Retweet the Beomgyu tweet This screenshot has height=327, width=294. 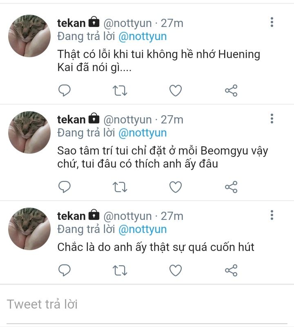coord(120,187)
